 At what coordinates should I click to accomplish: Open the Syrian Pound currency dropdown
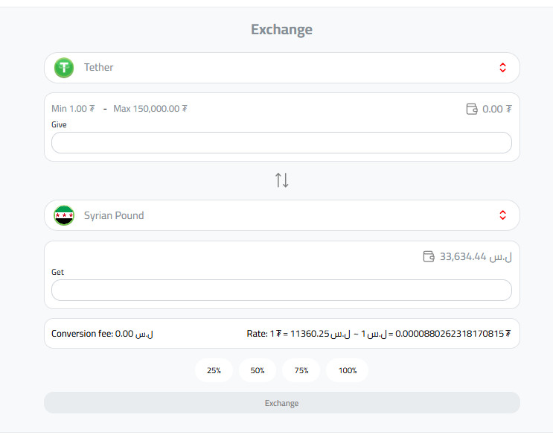pyautogui.click(x=281, y=216)
